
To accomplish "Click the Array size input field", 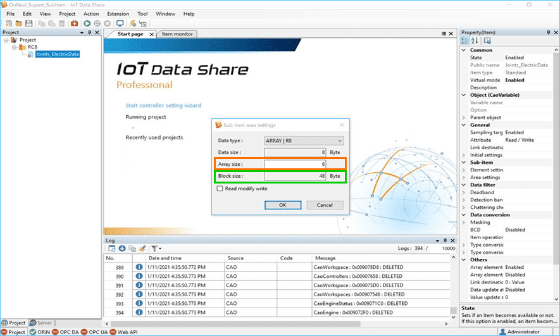I will 295,165.
